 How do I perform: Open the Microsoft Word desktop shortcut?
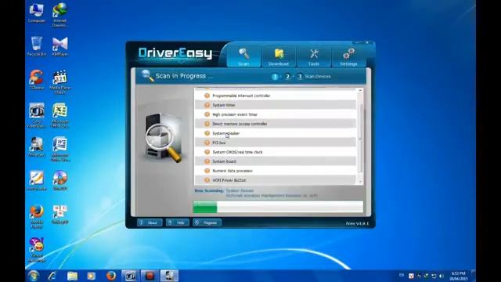click(59, 150)
